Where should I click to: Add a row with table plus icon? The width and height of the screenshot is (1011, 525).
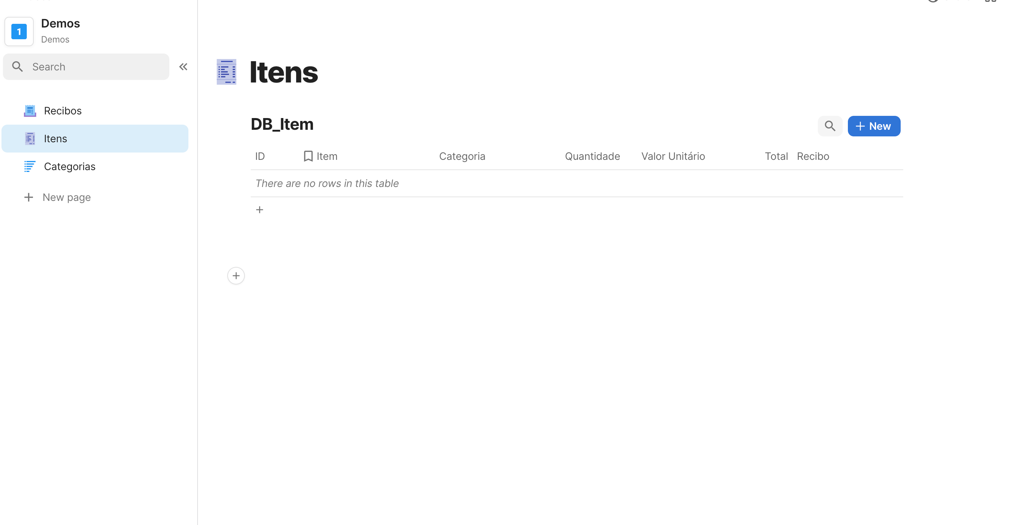click(x=260, y=210)
